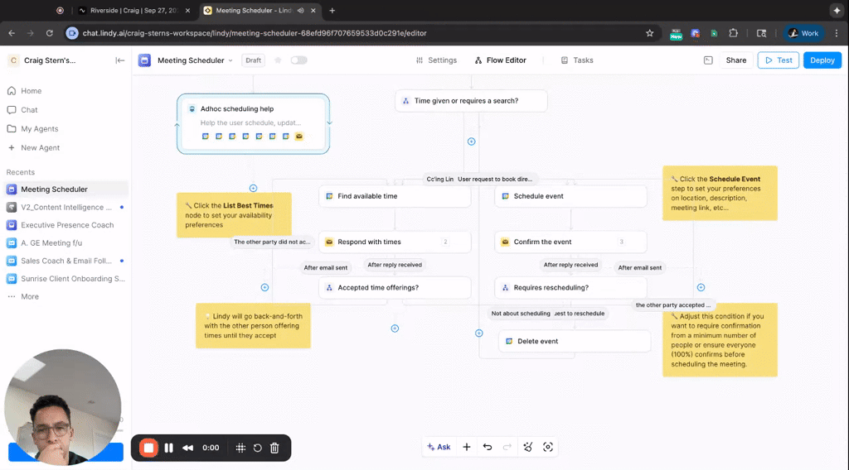This screenshot has width=849, height=470.
Task: Pause the recording
Action: (x=169, y=448)
